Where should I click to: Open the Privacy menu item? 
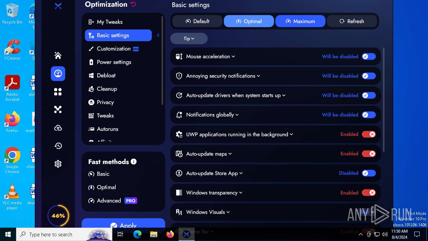(118, 102)
